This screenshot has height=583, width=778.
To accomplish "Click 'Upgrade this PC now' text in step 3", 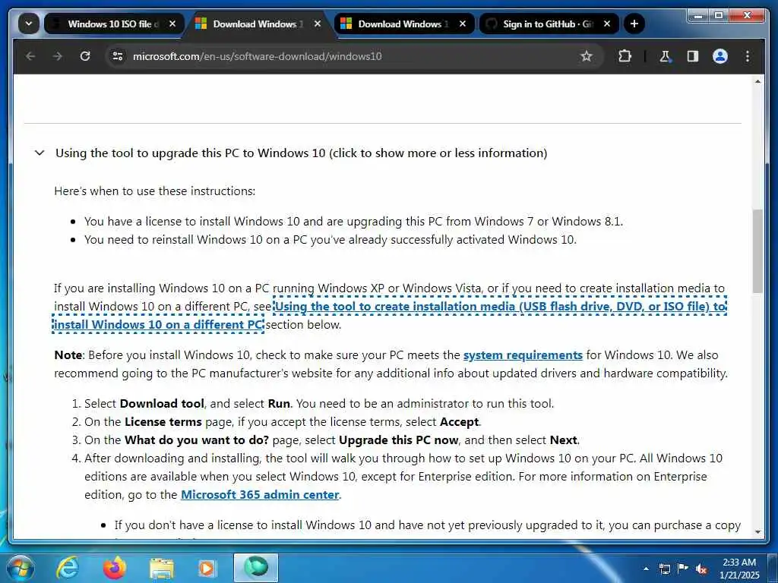I will tap(398, 440).
